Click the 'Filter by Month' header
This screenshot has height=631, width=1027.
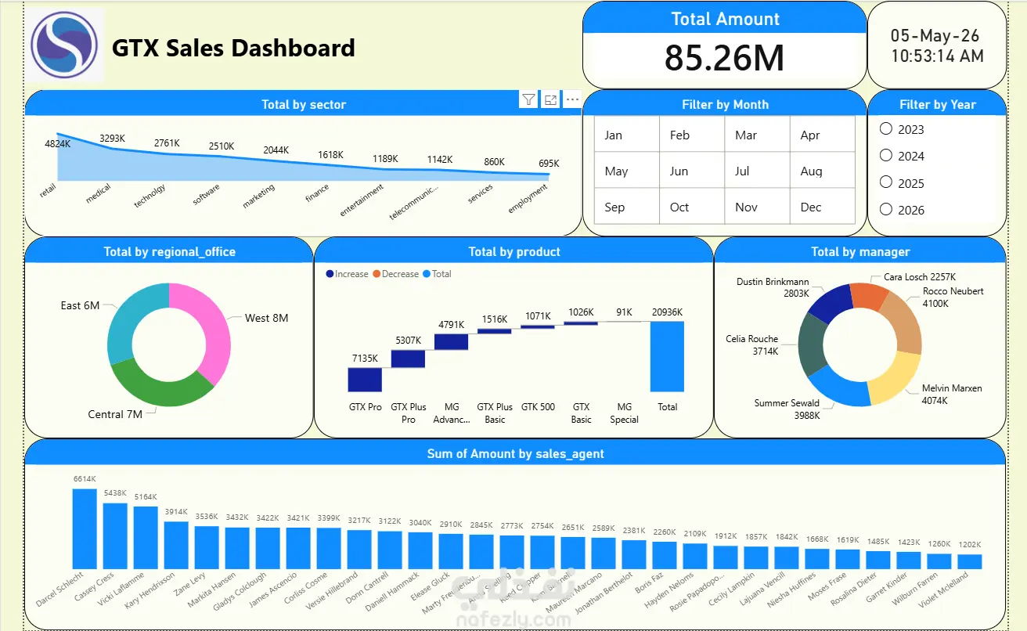(x=725, y=104)
